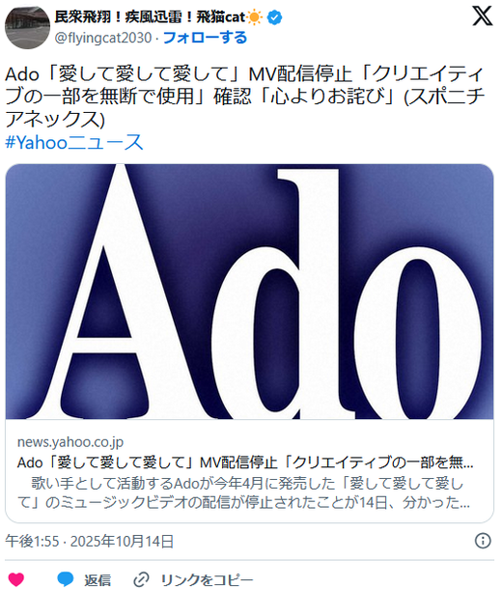Click the reply speech bubble icon
502x589 pixels.
point(66,579)
